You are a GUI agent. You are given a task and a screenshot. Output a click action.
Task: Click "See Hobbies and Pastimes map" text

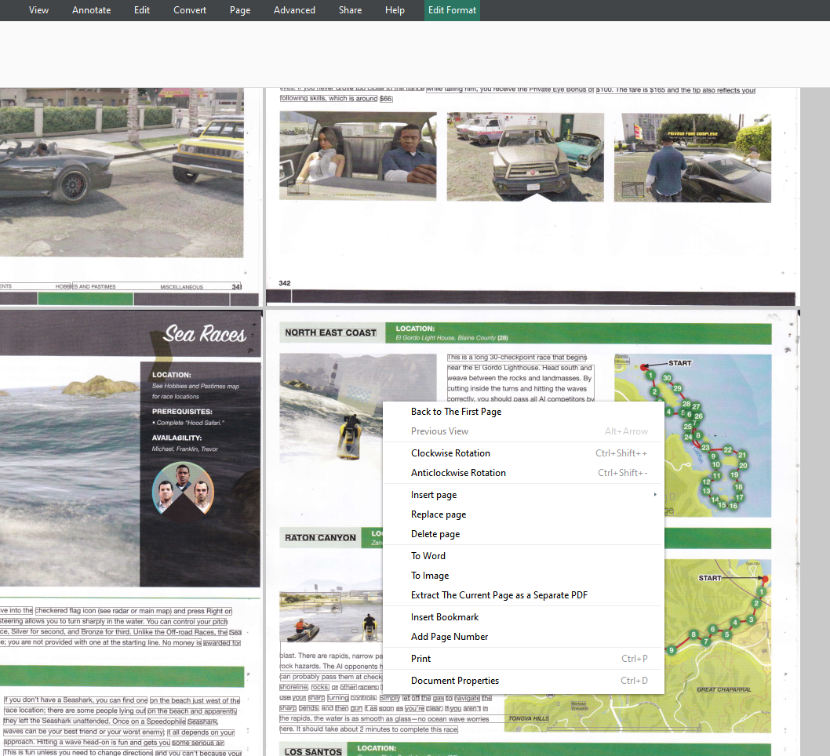195,386
